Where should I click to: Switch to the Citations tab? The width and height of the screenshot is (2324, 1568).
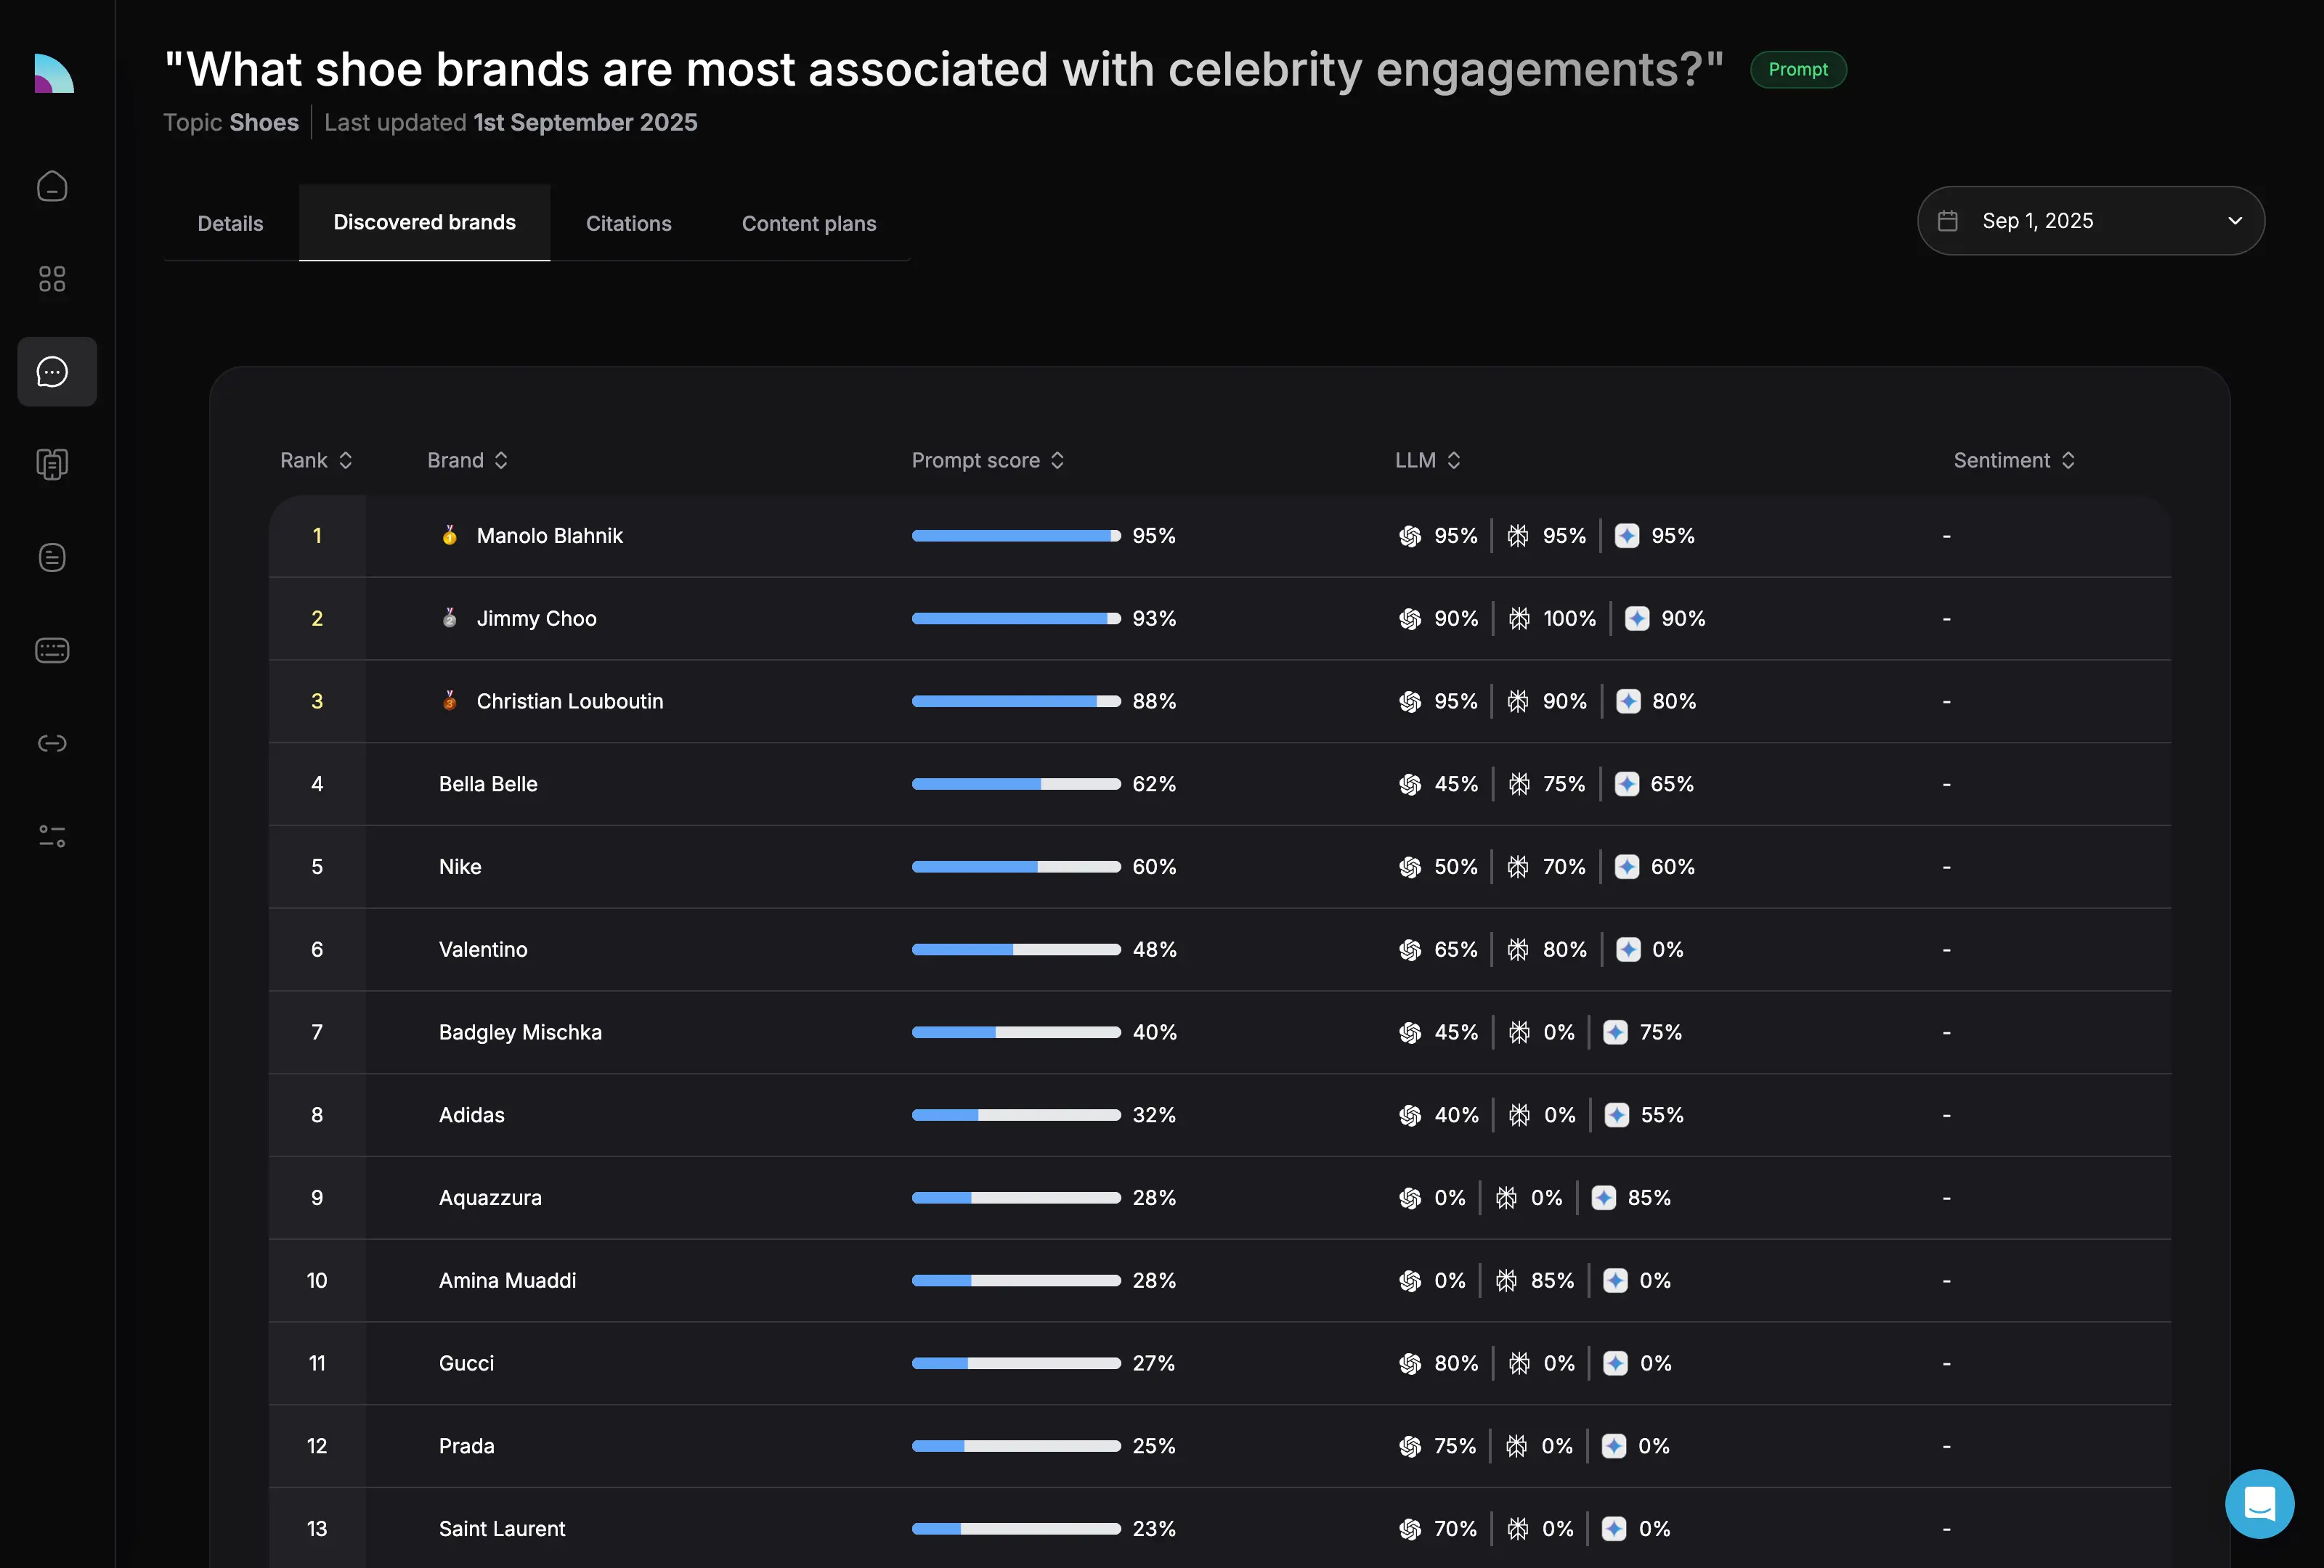[x=628, y=223]
